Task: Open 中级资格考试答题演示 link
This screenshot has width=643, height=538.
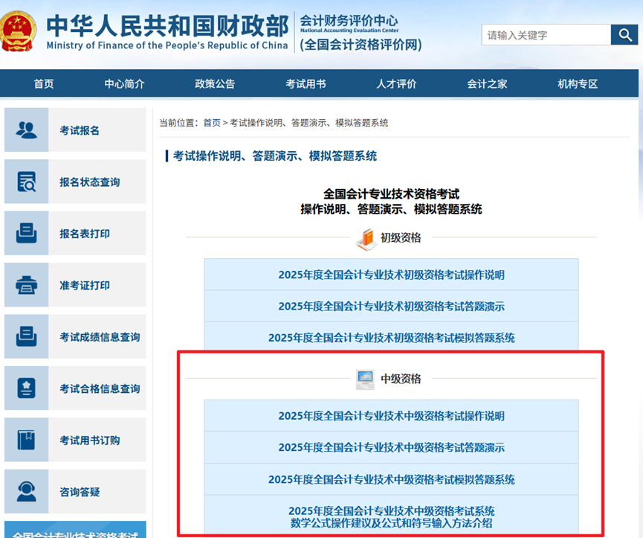Action: (391, 447)
